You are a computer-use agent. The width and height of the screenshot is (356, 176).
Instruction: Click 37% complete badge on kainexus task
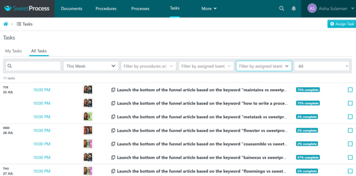tap(308, 157)
